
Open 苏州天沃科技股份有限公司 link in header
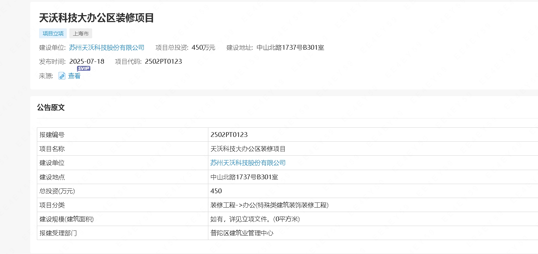[x=107, y=47]
